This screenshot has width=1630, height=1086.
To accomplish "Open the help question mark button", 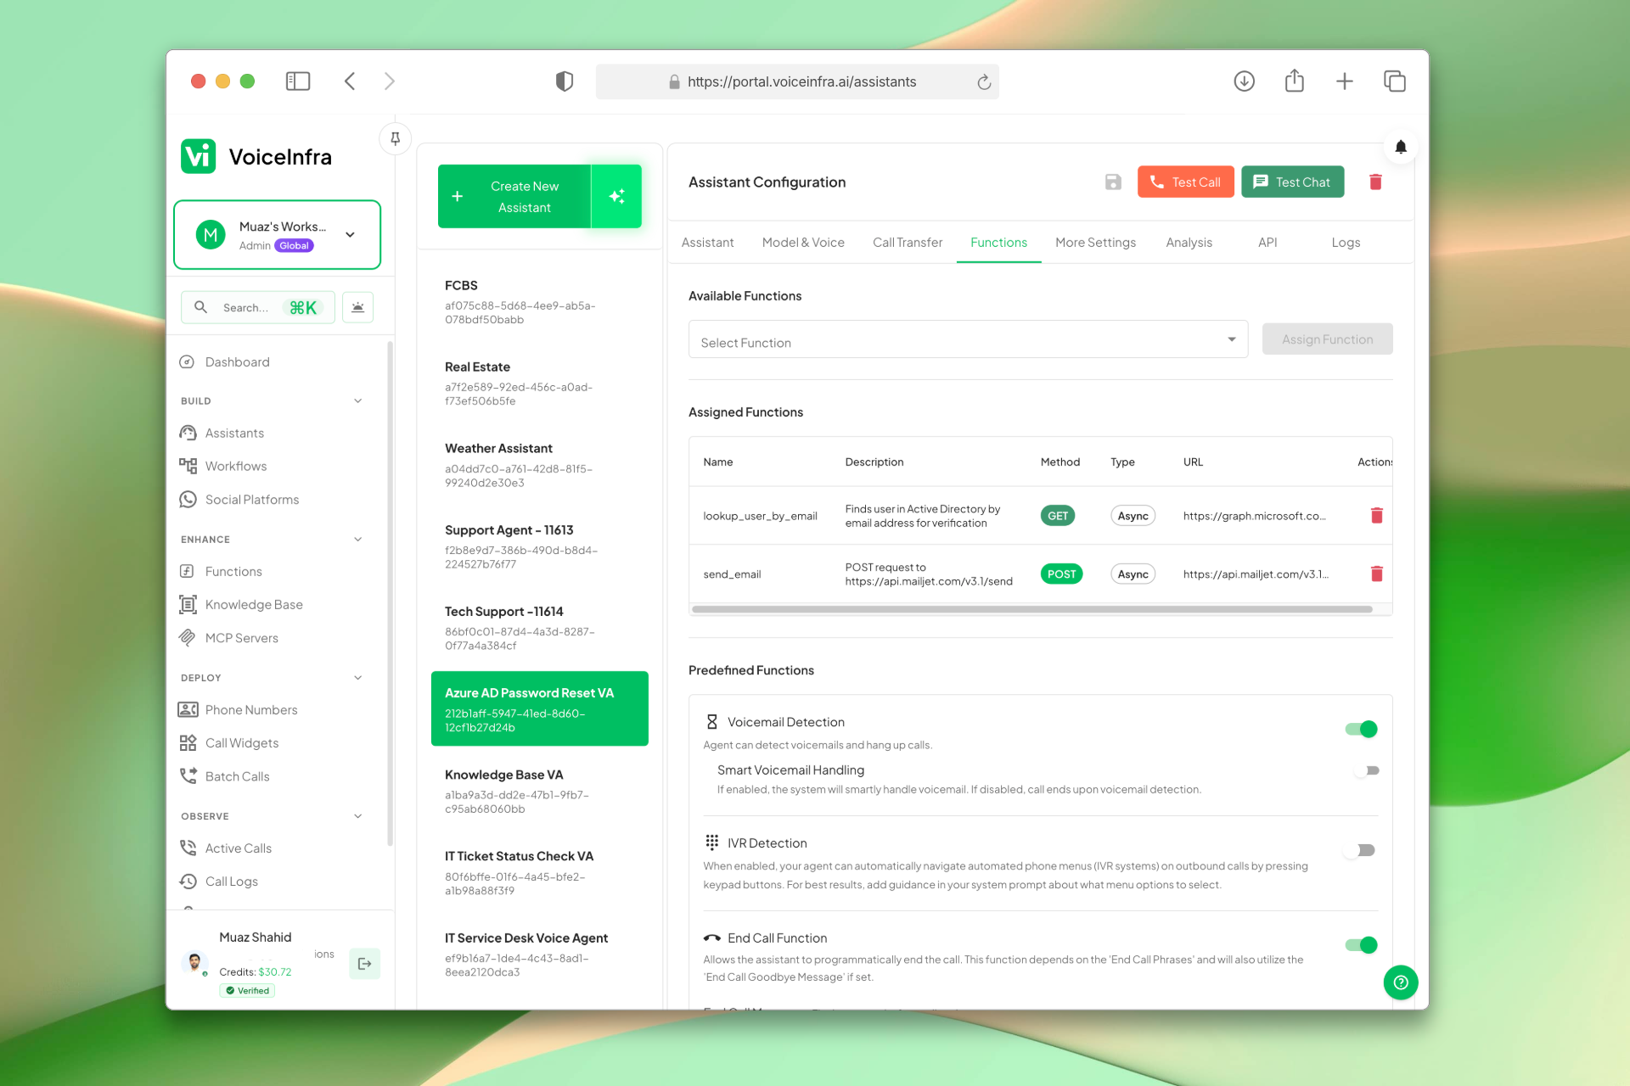I will tap(1401, 982).
